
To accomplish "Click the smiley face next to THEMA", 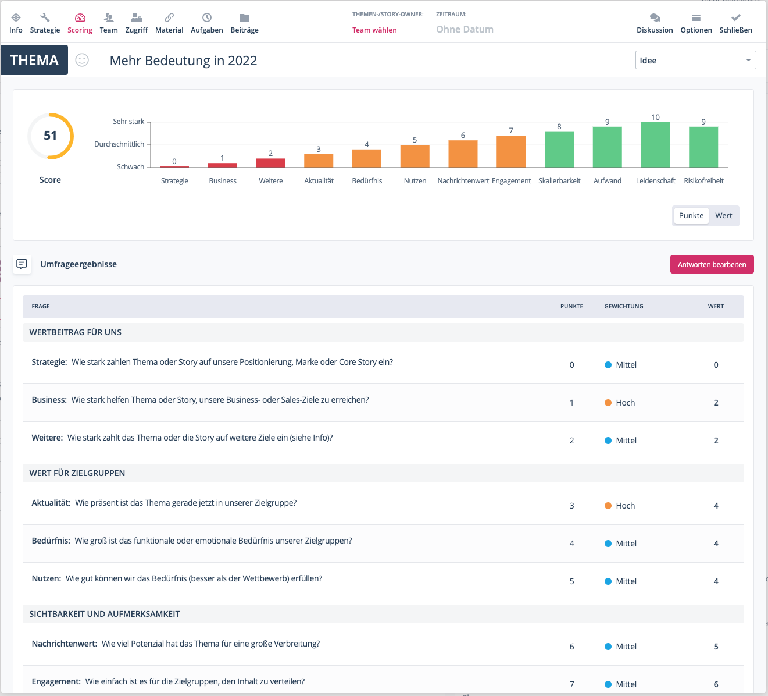I will click(x=83, y=60).
